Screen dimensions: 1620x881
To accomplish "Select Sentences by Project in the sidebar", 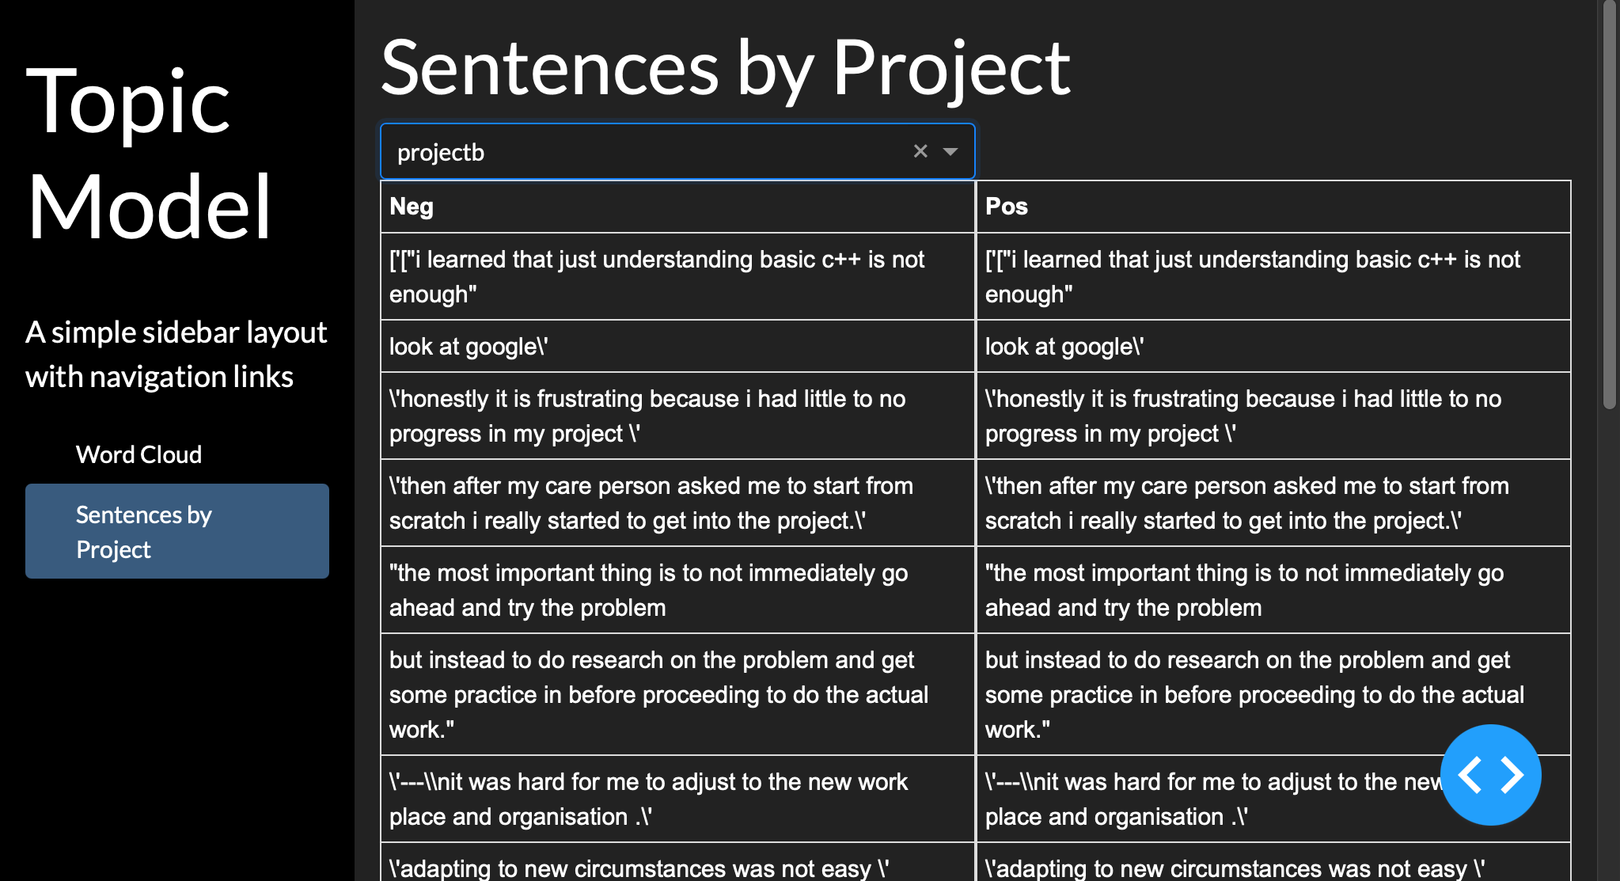I will click(176, 531).
